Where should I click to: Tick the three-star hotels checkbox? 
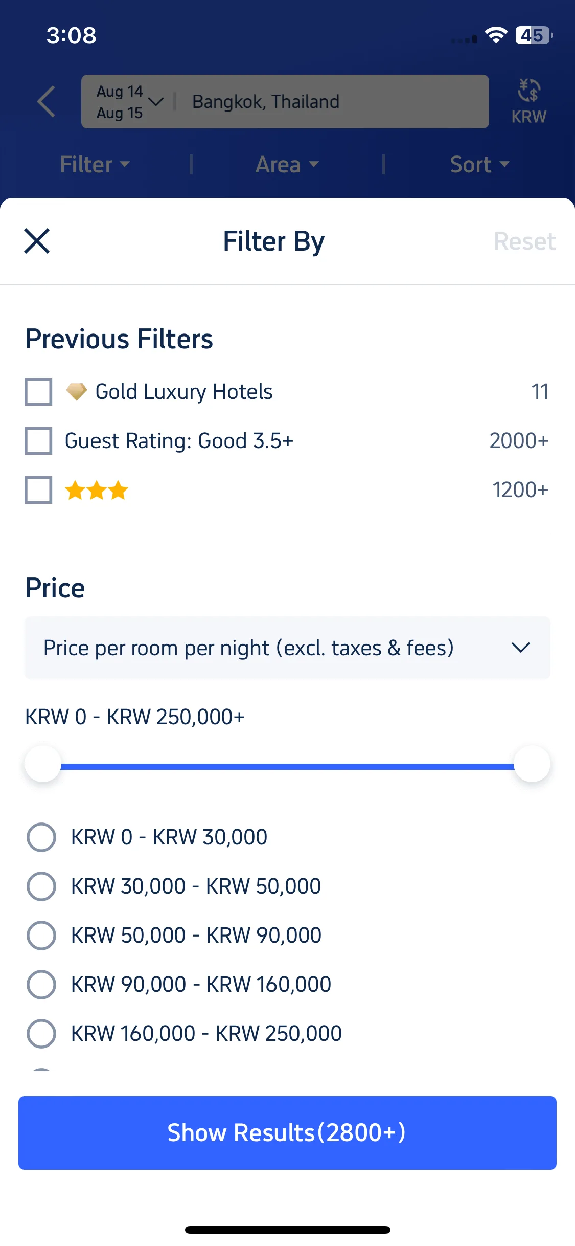[38, 490]
